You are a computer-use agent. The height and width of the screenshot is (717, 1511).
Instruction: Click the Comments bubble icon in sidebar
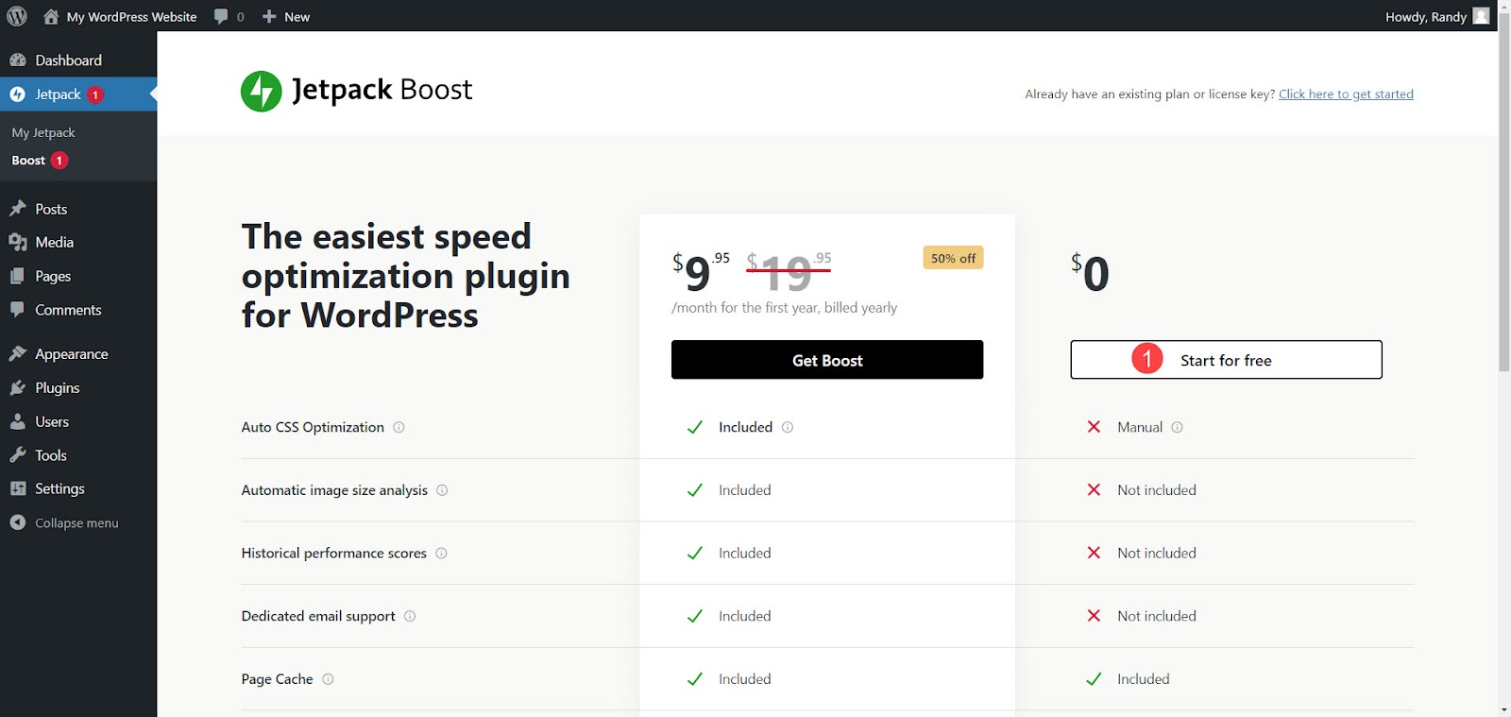click(18, 310)
